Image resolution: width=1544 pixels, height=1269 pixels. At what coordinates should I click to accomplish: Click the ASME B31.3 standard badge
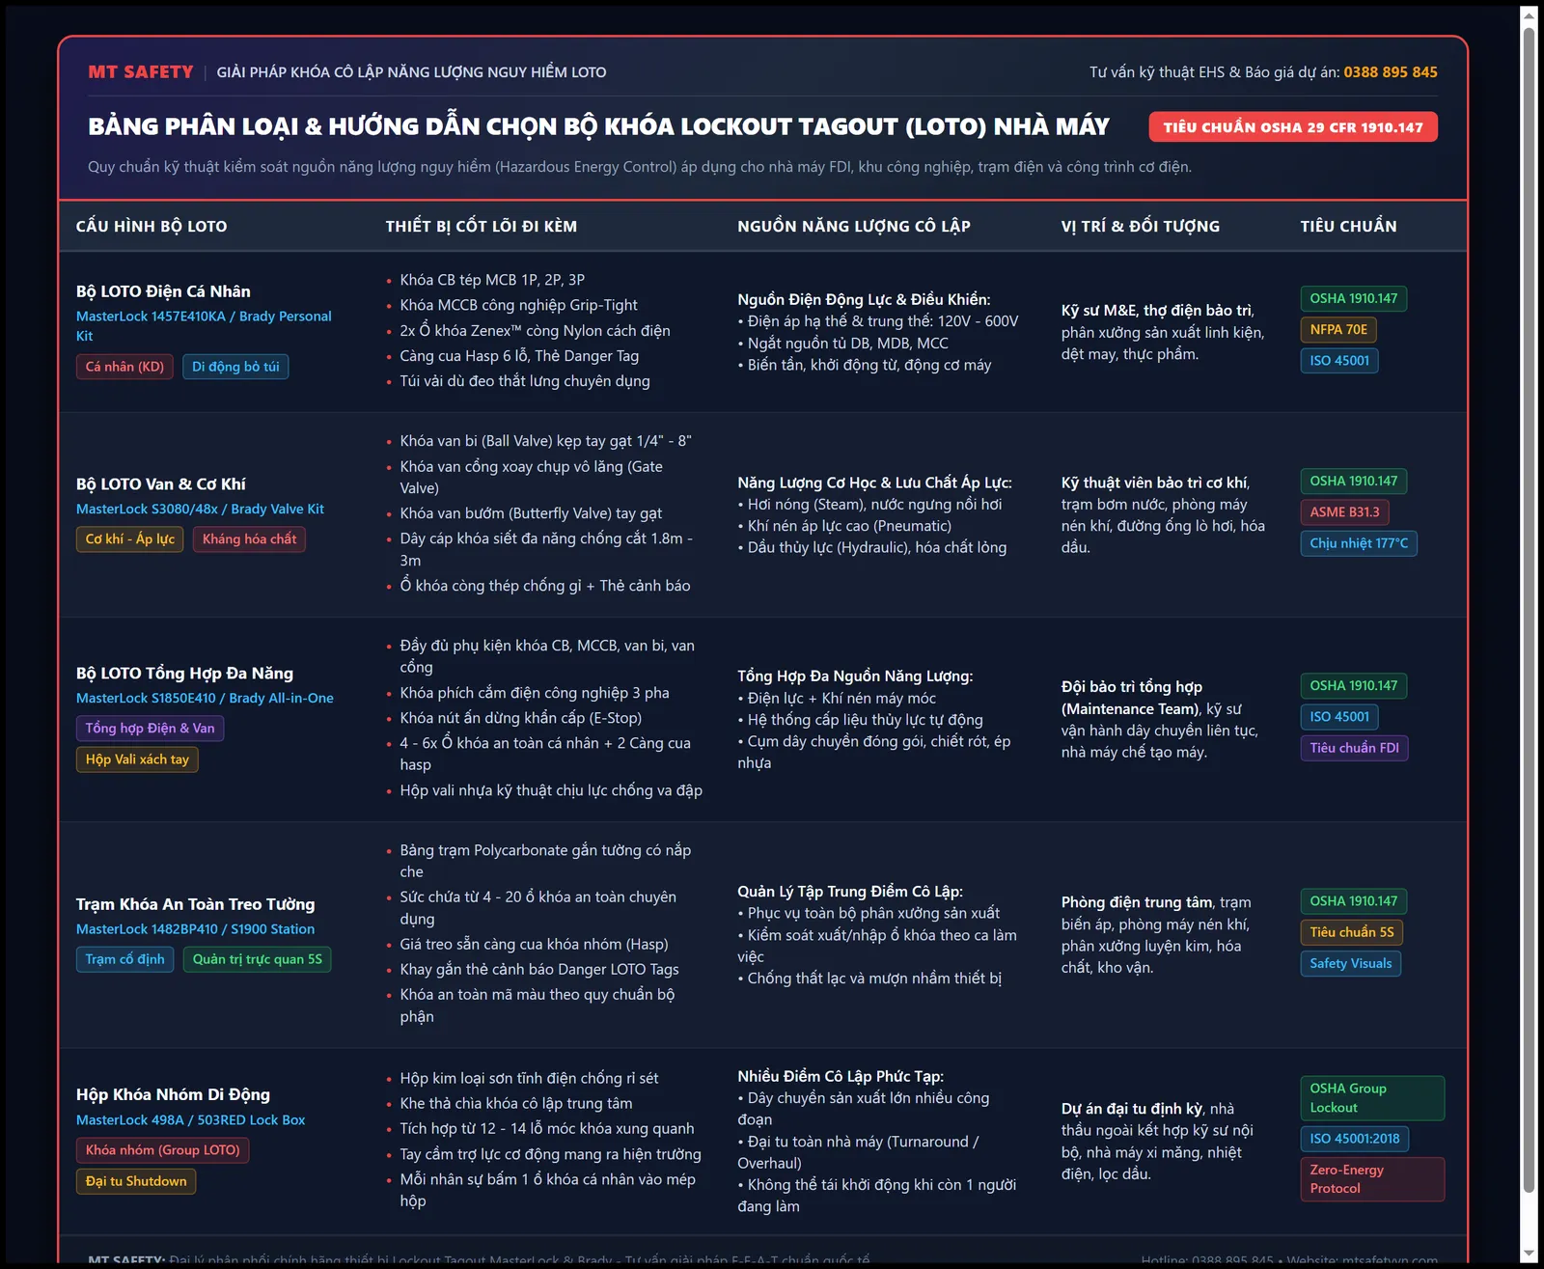coord(1344,512)
